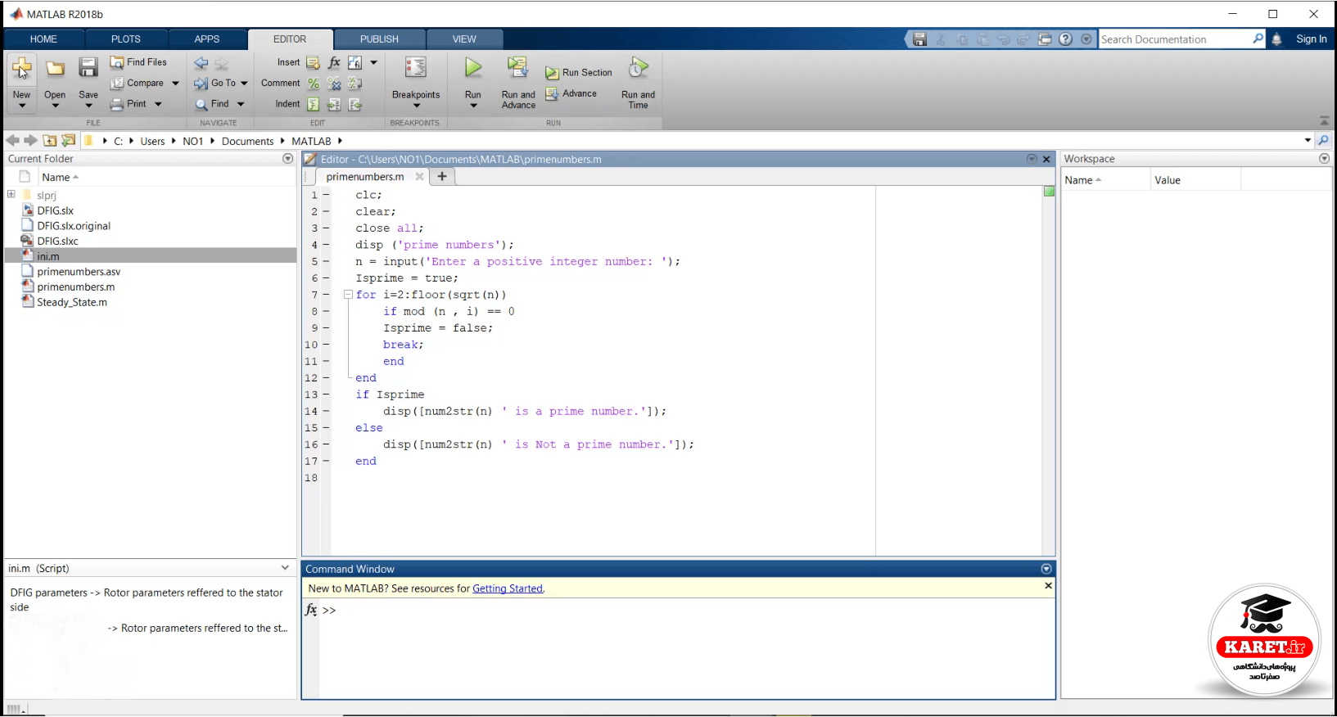This screenshot has width=1337, height=717.
Task: Apply smart indent icon
Action: [x=314, y=104]
